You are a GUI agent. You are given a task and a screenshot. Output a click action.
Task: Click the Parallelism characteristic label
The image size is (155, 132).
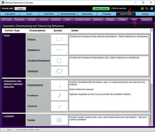coord(33,96)
